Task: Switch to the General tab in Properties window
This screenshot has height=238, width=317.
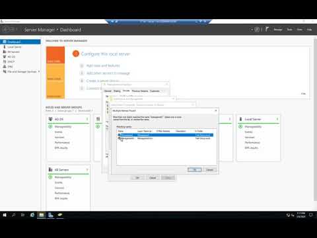Action: pyautogui.click(x=108, y=91)
